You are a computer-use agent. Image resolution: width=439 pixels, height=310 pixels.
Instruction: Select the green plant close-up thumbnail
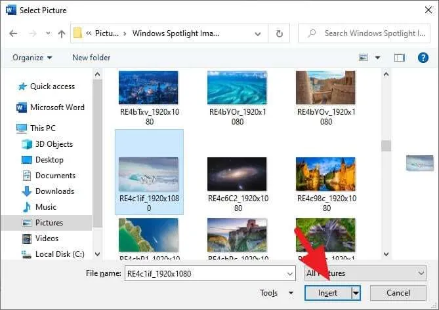tap(325, 235)
